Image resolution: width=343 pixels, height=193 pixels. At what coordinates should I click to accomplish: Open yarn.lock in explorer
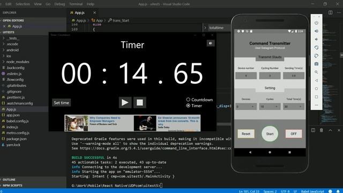pos(13,145)
